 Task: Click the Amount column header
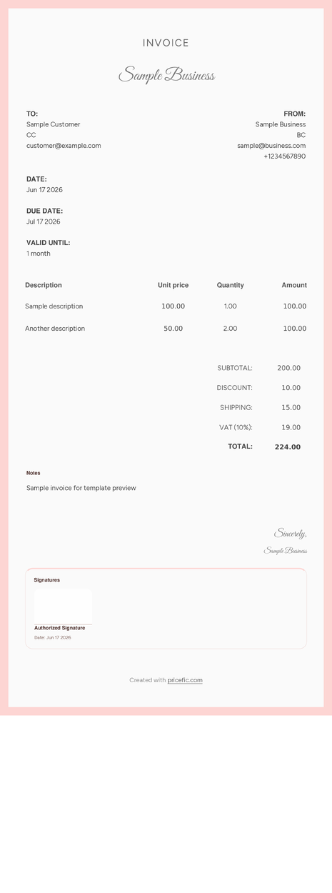pyautogui.click(x=294, y=285)
